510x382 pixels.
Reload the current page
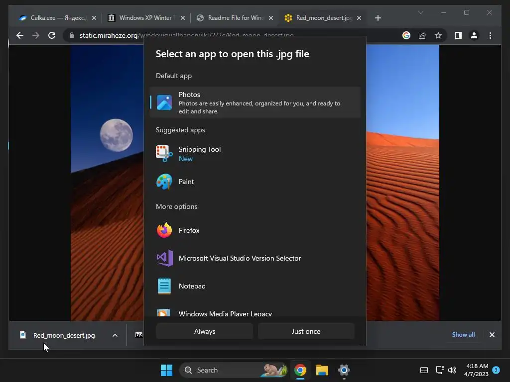(x=52, y=35)
